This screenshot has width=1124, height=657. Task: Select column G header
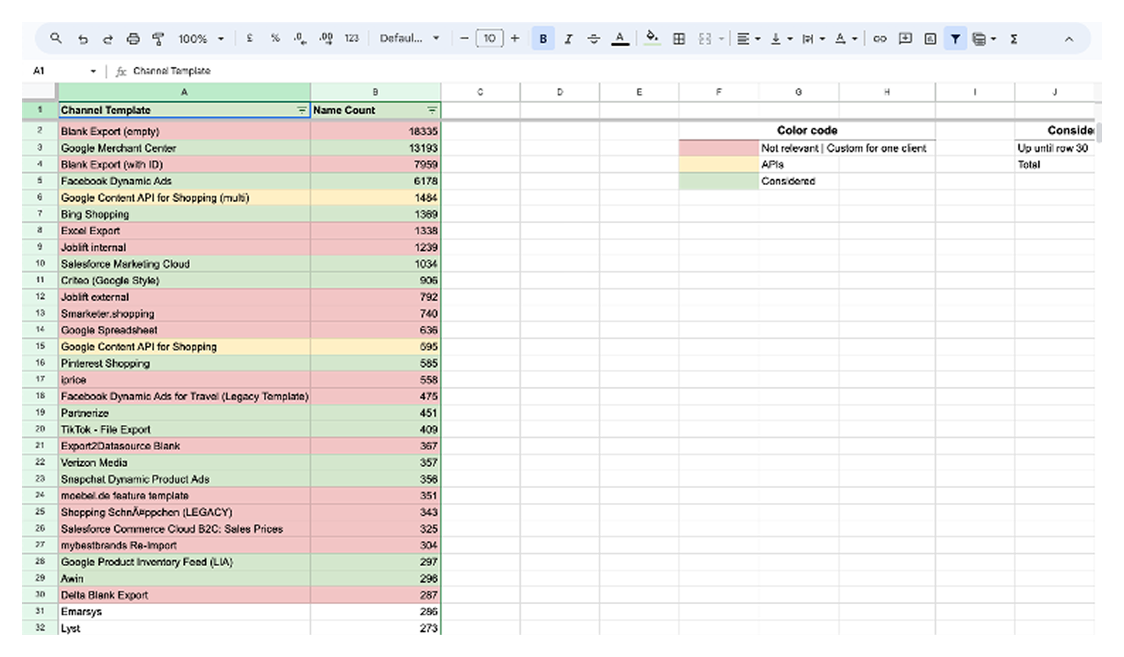(x=799, y=92)
